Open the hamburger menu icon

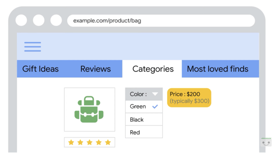(x=33, y=47)
